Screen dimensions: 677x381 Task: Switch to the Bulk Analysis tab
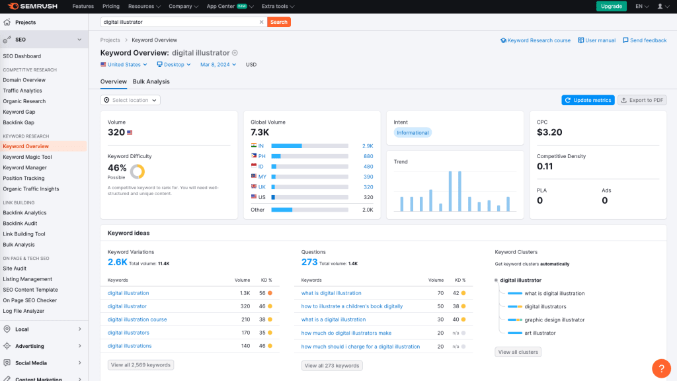pos(151,81)
